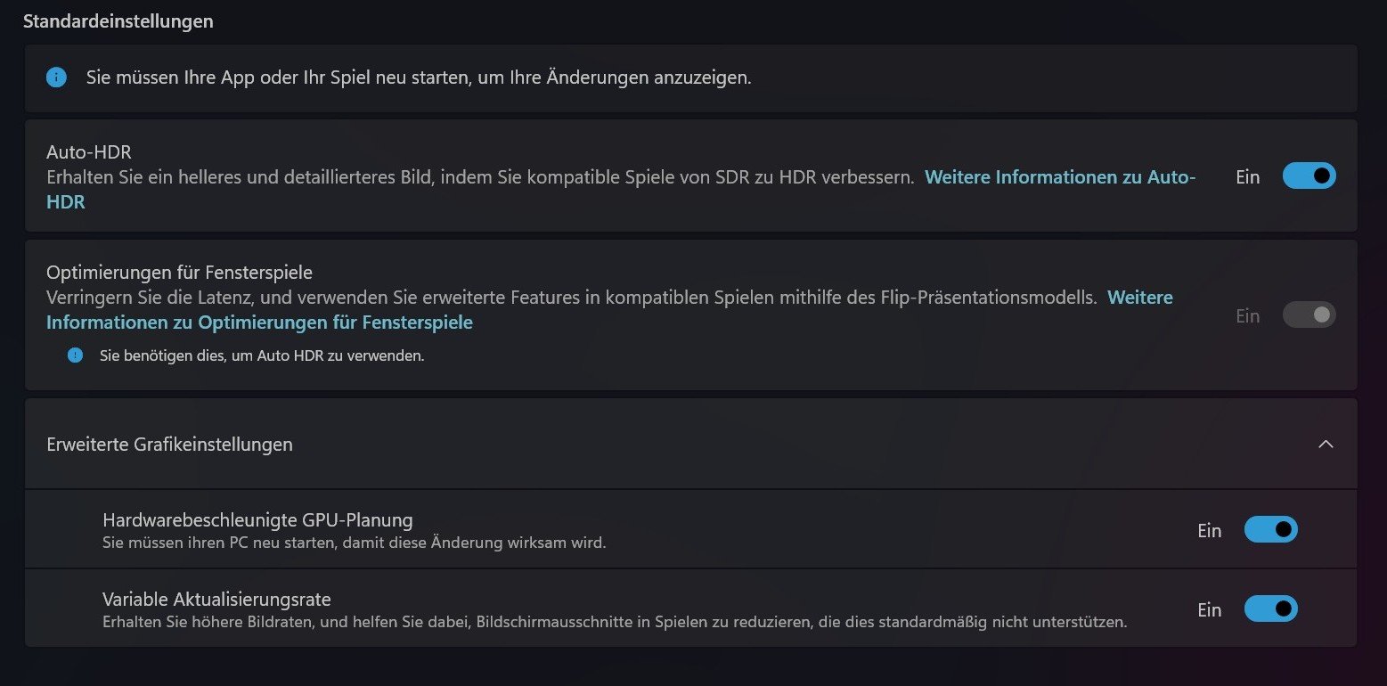Click the restart app notice message text
The width and height of the screenshot is (1387, 686).
tap(419, 78)
